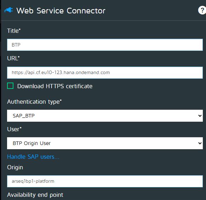
Task: Click the BTP text inside Title field
Action: [x=16, y=45]
